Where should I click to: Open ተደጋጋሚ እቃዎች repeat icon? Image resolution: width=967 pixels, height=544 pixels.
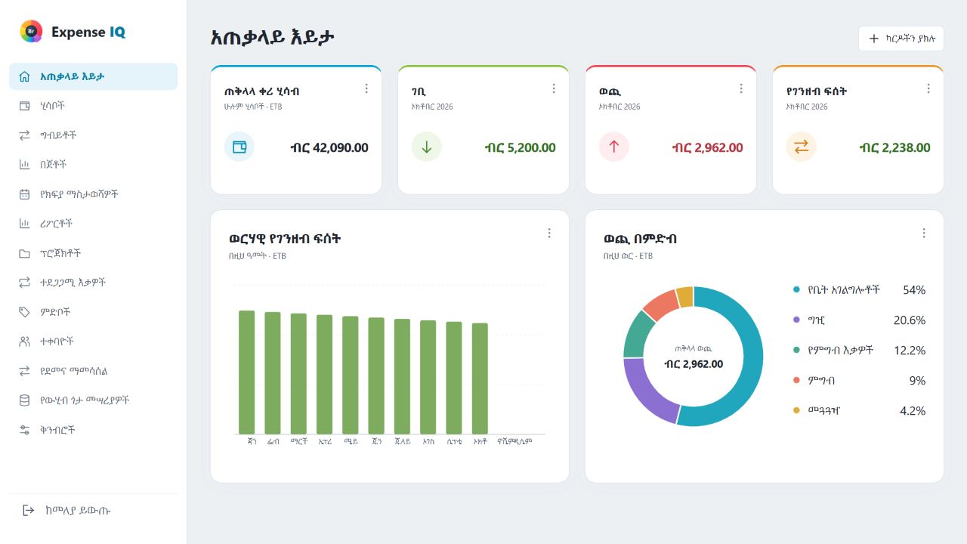[x=24, y=283]
